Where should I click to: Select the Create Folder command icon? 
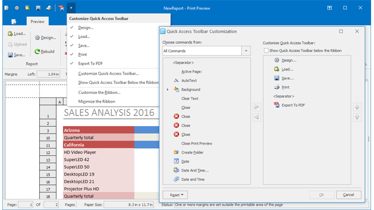pos(176,152)
